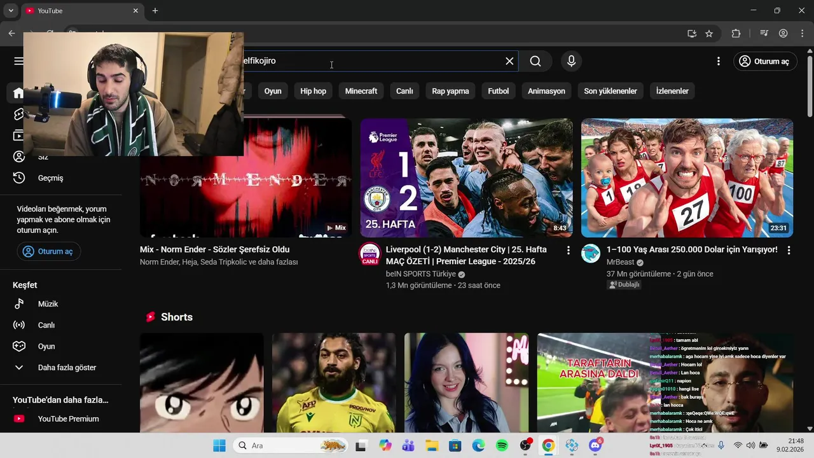Click Mix - Norm Ender - Sözler Şerefsiz Oldu title

click(214, 249)
